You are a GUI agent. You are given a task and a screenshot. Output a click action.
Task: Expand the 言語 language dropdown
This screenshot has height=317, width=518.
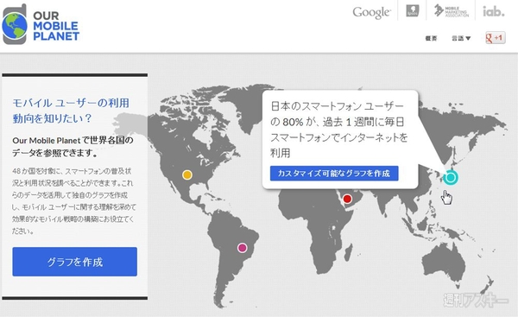coord(461,38)
